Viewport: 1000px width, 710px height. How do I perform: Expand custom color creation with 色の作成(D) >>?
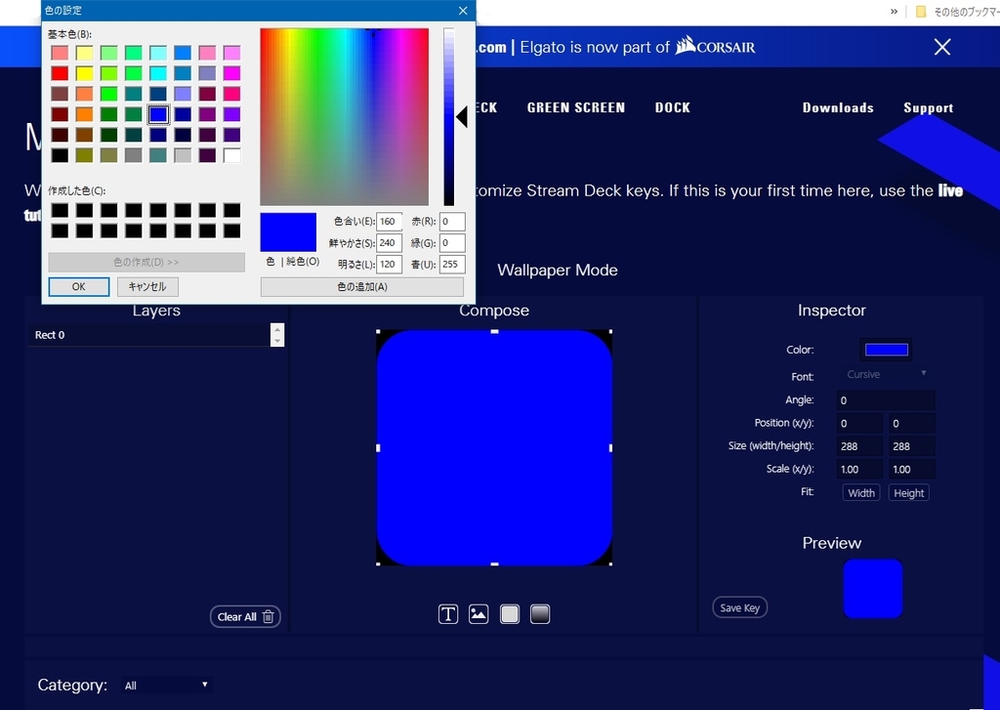(146, 262)
